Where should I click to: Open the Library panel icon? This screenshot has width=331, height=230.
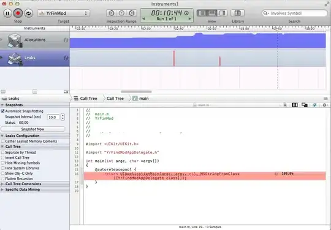(x=237, y=13)
